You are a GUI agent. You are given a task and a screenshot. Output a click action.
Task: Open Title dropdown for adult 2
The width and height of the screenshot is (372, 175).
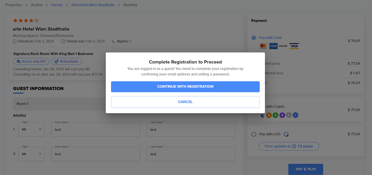32,154
